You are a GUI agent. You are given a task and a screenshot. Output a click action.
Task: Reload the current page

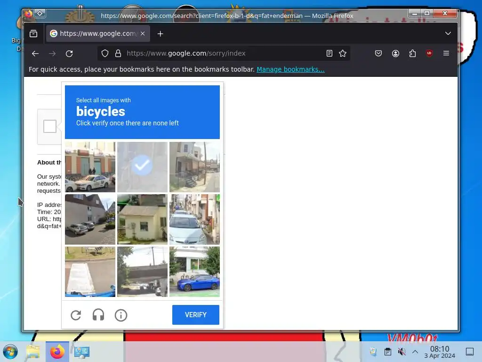click(x=69, y=54)
